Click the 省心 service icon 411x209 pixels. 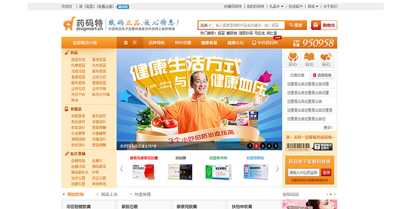(309, 59)
